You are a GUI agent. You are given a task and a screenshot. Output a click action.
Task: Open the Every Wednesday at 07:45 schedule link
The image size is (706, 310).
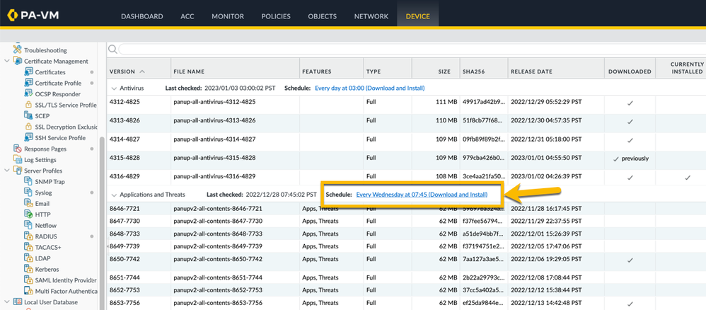422,195
